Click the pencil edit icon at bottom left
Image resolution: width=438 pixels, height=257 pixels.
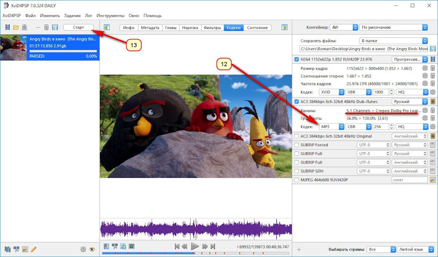click(x=33, y=249)
